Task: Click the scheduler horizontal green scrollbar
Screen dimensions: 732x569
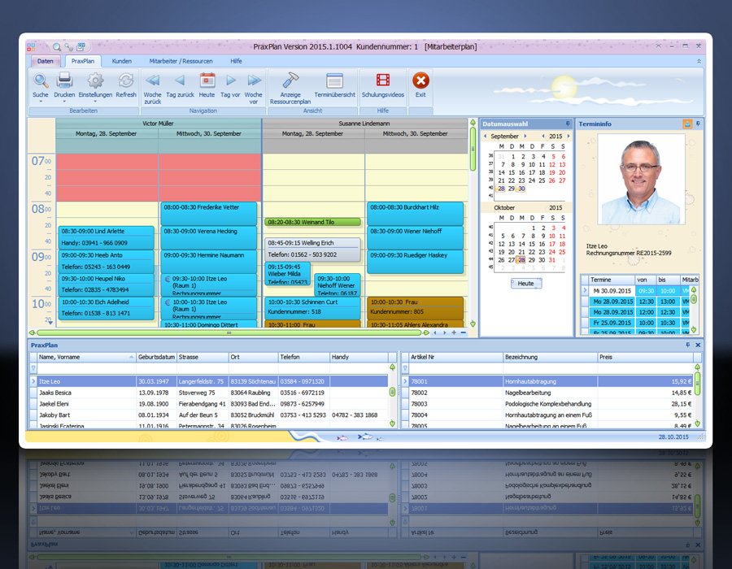Action: [229, 333]
